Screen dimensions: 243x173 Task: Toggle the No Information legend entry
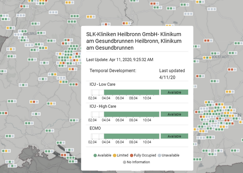pyautogui.click(x=136, y=162)
